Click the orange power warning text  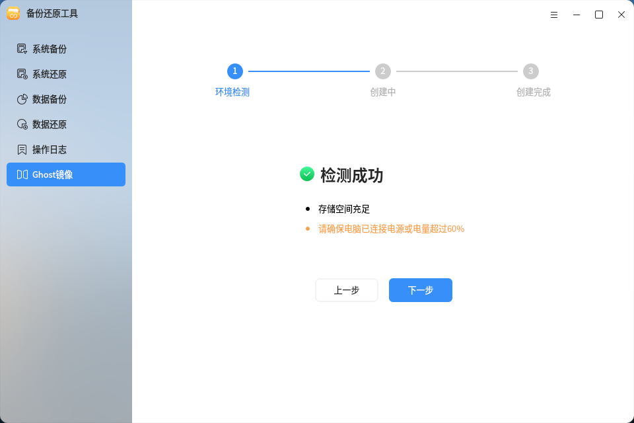(391, 229)
